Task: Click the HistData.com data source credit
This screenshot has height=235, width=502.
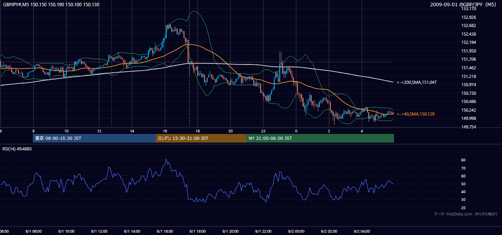Action: 466,214
